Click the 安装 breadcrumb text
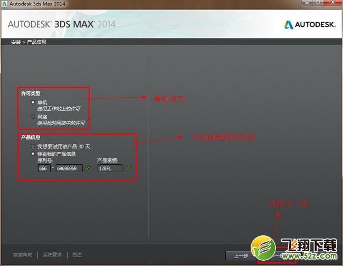Image resolution: width=343 pixels, height=266 pixels. point(16,42)
